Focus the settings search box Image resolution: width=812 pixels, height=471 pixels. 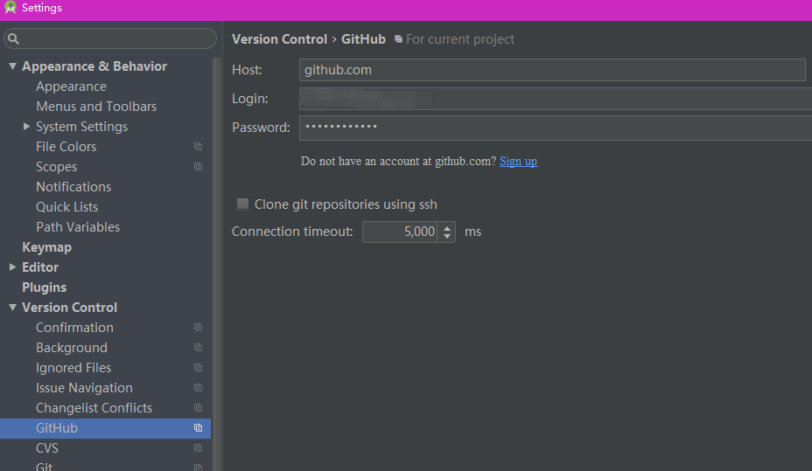click(x=109, y=38)
